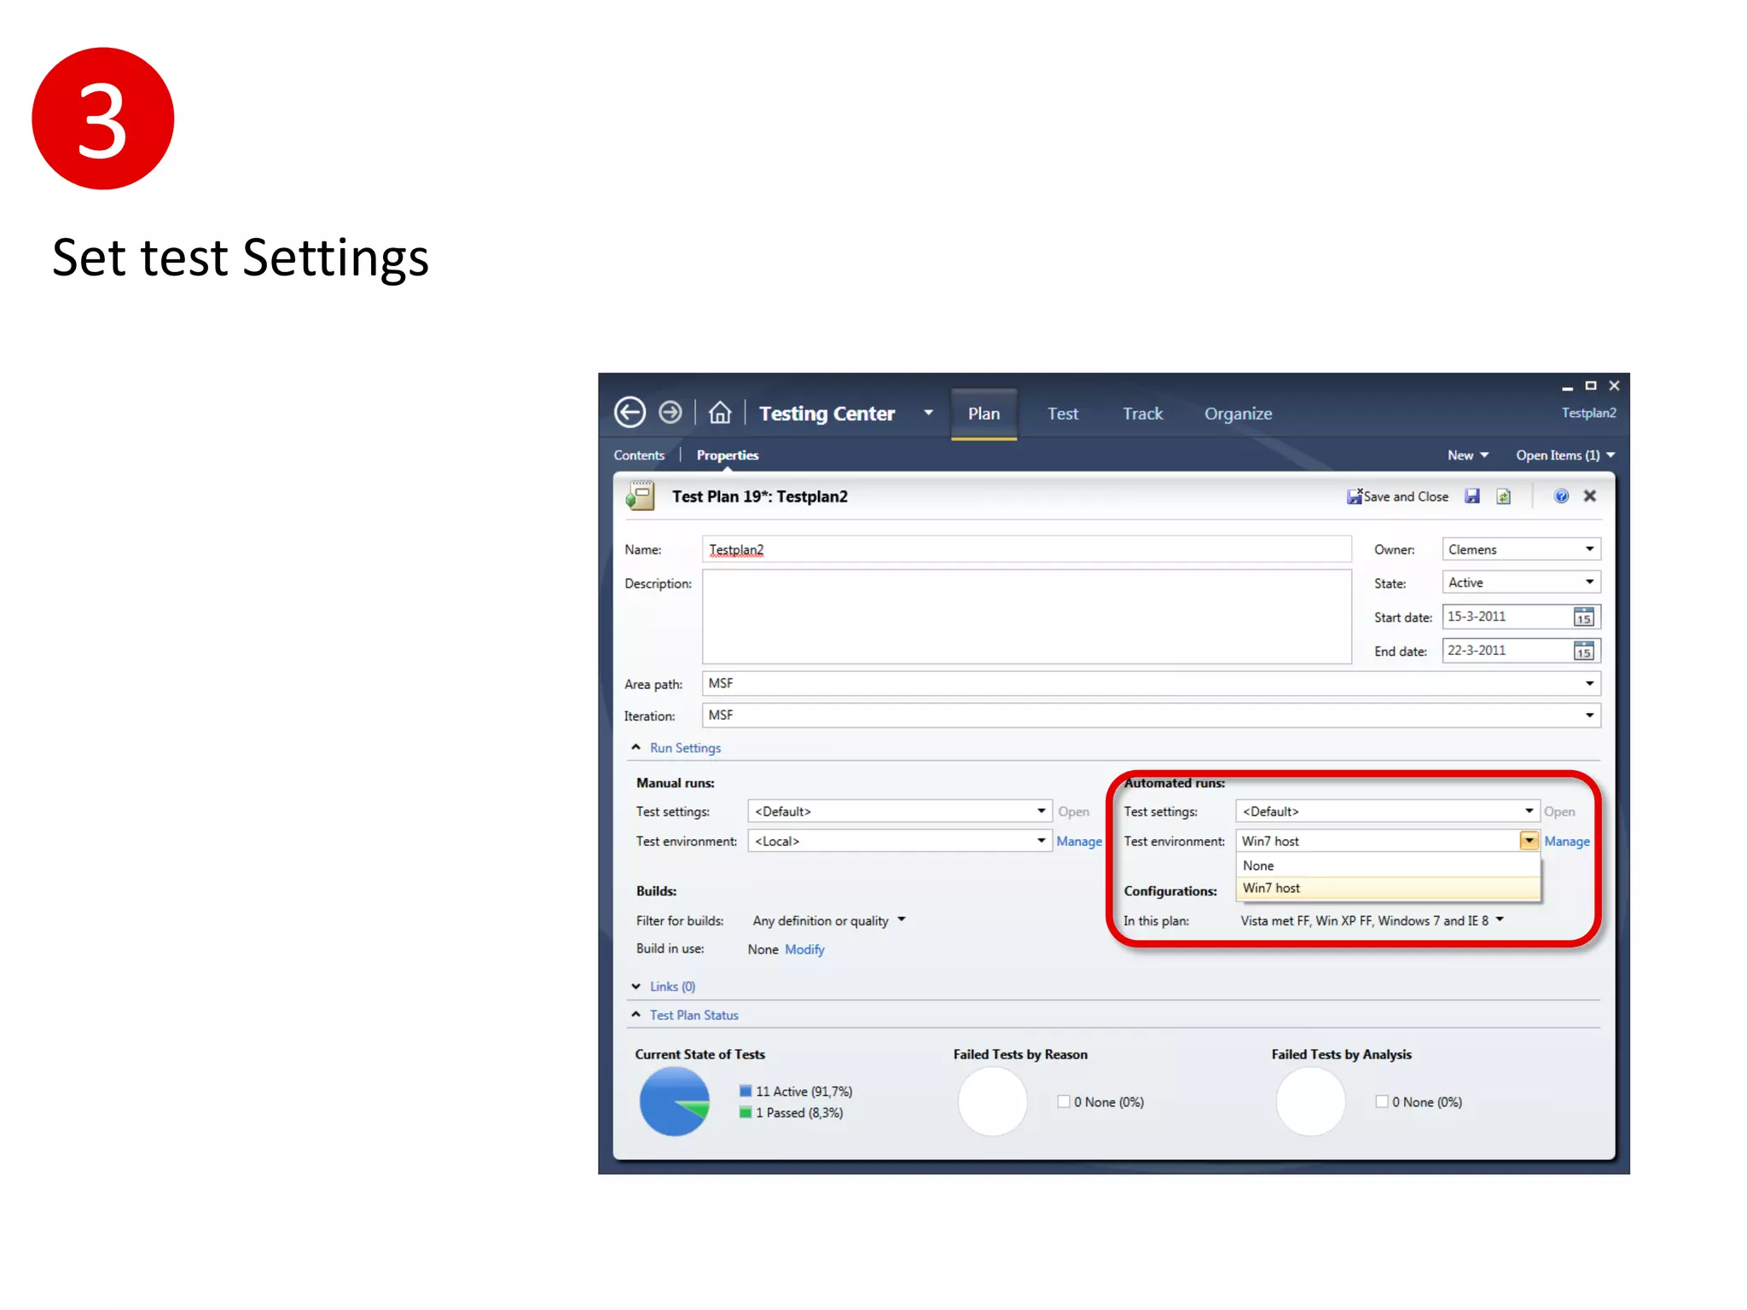This screenshot has height=1310, width=1747.
Task: Click Save and Close
Action: click(x=1397, y=496)
